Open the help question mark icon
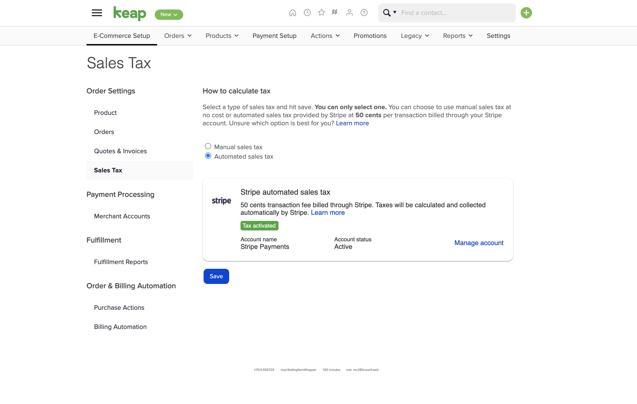This screenshot has height=404, width=637. click(364, 13)
